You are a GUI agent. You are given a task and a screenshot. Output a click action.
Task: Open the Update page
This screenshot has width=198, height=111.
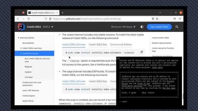(x=28, y=72)
